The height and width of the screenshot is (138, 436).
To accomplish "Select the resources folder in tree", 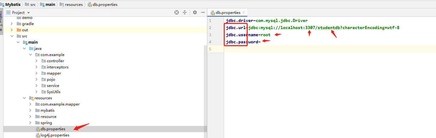I will (43, 98).
